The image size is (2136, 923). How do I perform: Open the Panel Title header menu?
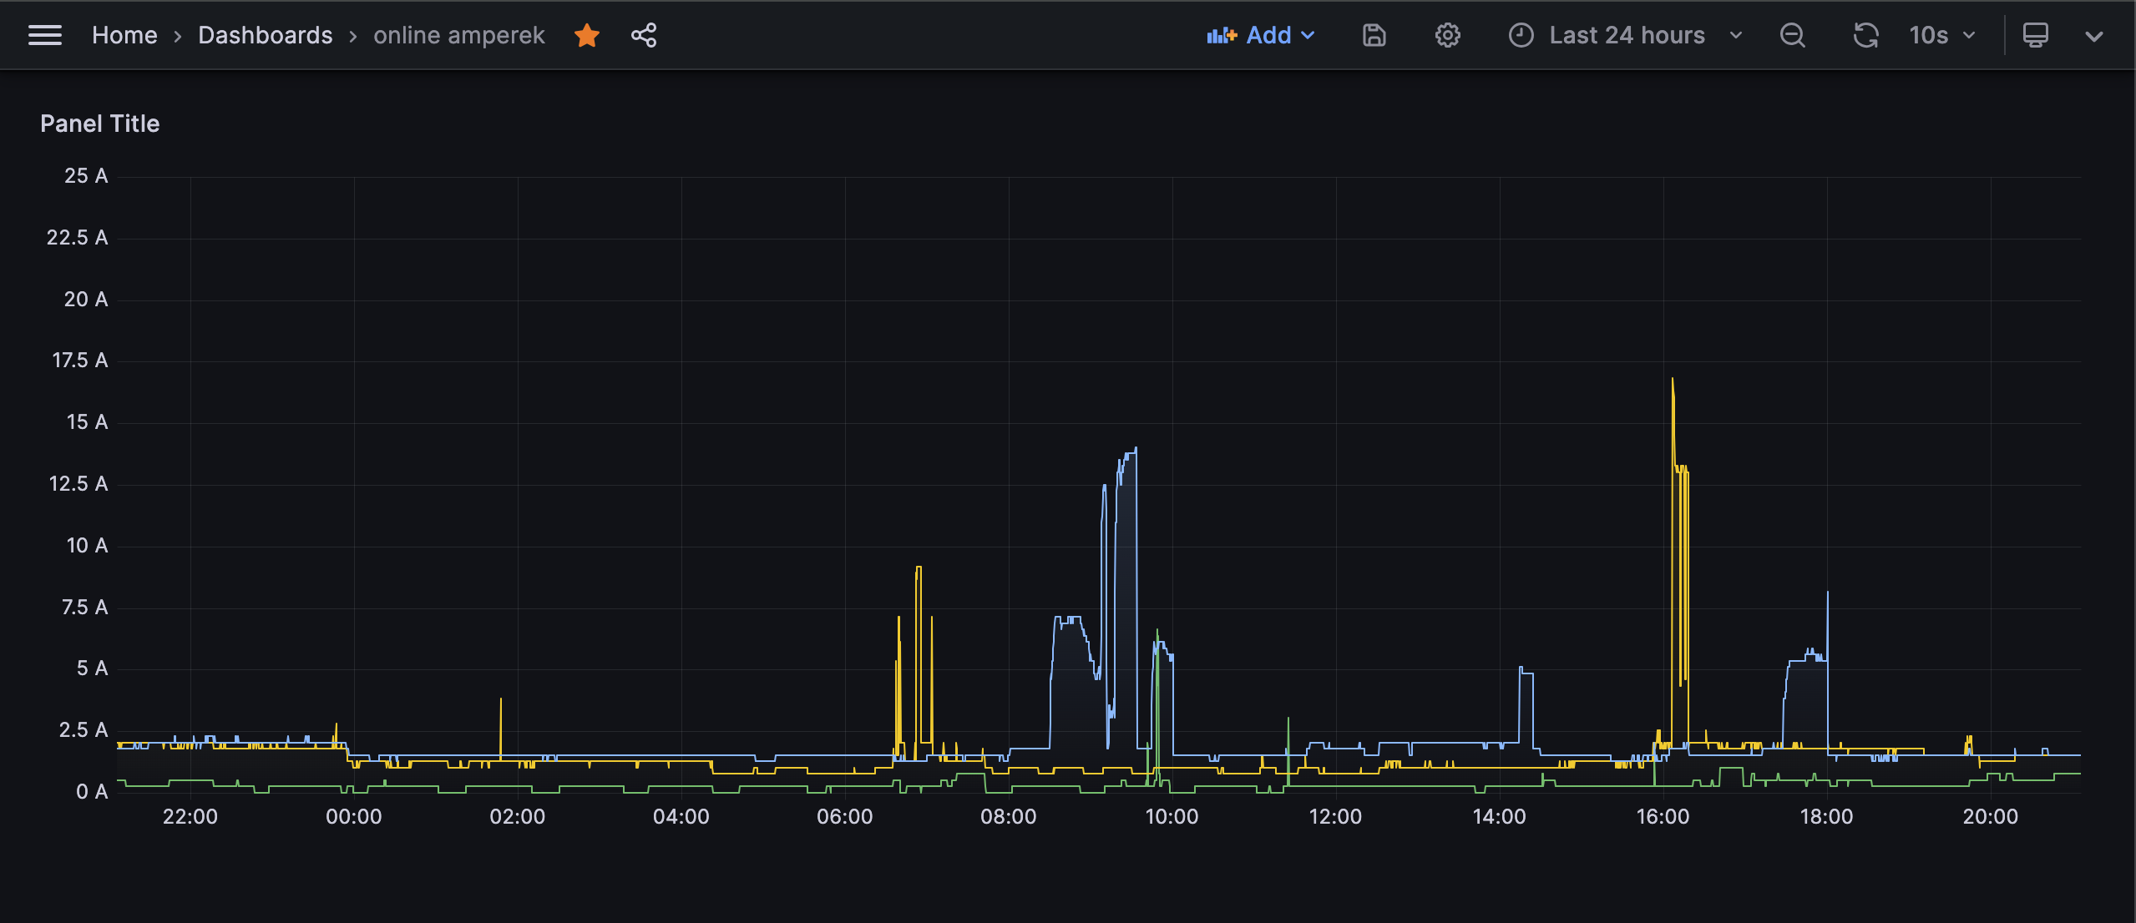[x=99, y=124]
